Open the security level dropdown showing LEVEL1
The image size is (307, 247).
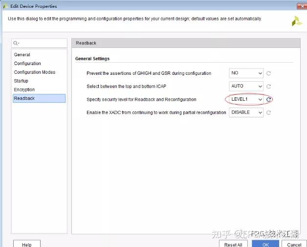point(246,99)
